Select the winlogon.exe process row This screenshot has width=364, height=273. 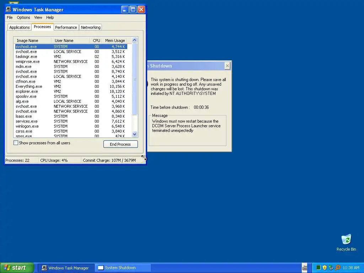(71, 126)
